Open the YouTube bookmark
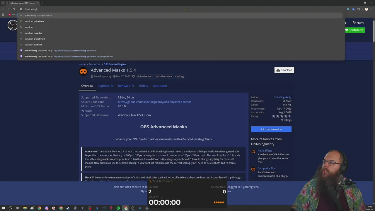The width and height of the screenshot is (375, 211). tap(12, 15)
